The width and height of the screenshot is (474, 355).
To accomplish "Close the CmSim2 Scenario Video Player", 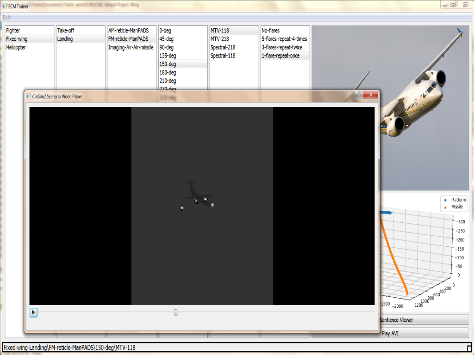I will click(371, 94).
